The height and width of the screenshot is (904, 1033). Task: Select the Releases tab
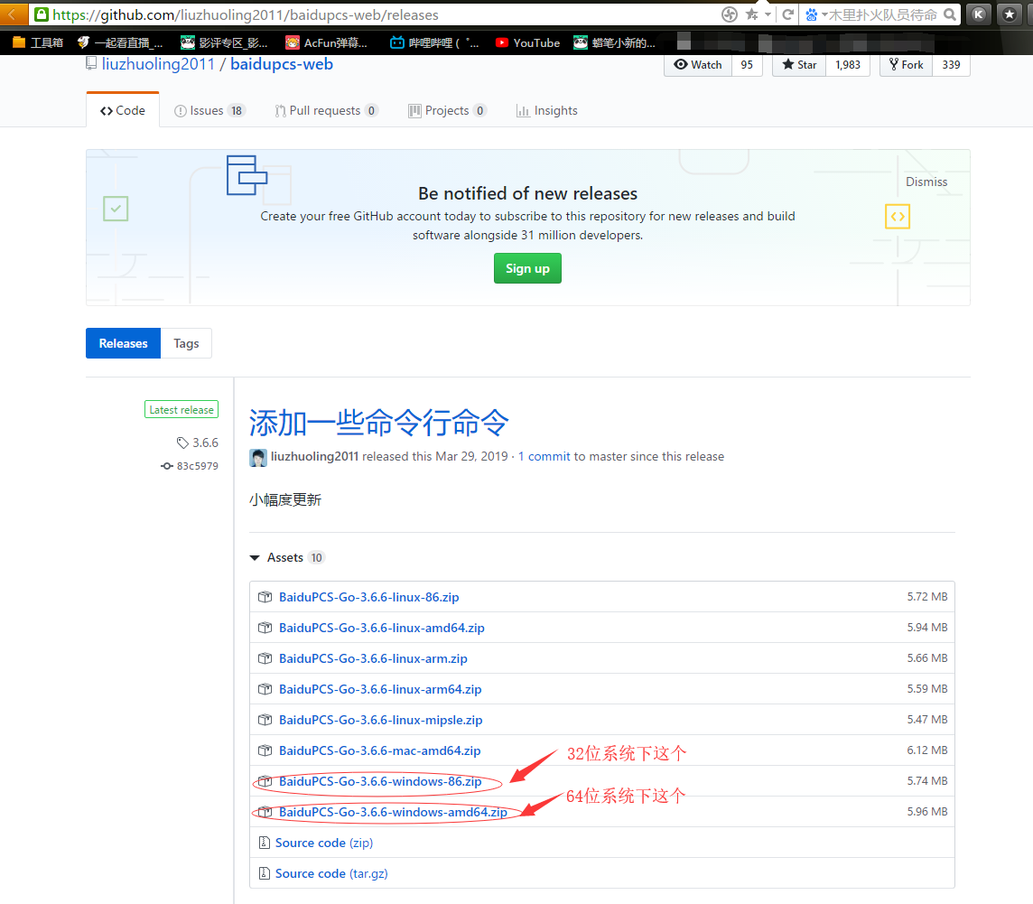(x=123, y=343)
